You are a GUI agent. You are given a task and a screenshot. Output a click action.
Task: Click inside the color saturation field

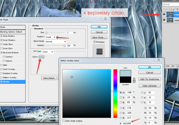click(x=87, y=93)
